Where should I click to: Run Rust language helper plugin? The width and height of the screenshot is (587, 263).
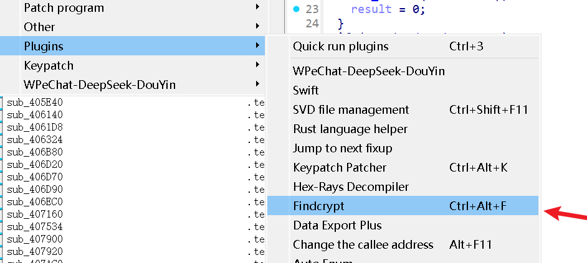pos(403,129)
